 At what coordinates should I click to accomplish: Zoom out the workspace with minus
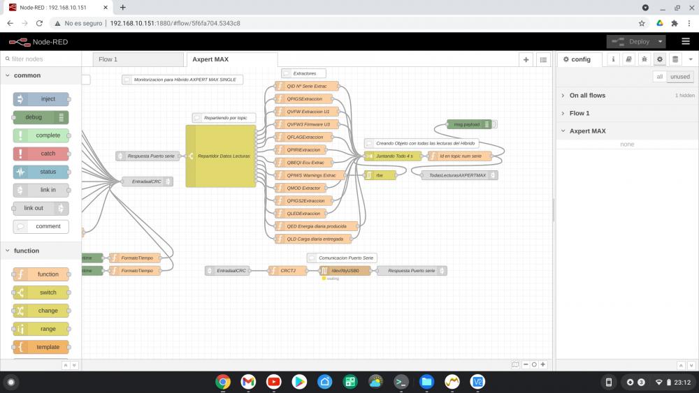click(526, 364)
